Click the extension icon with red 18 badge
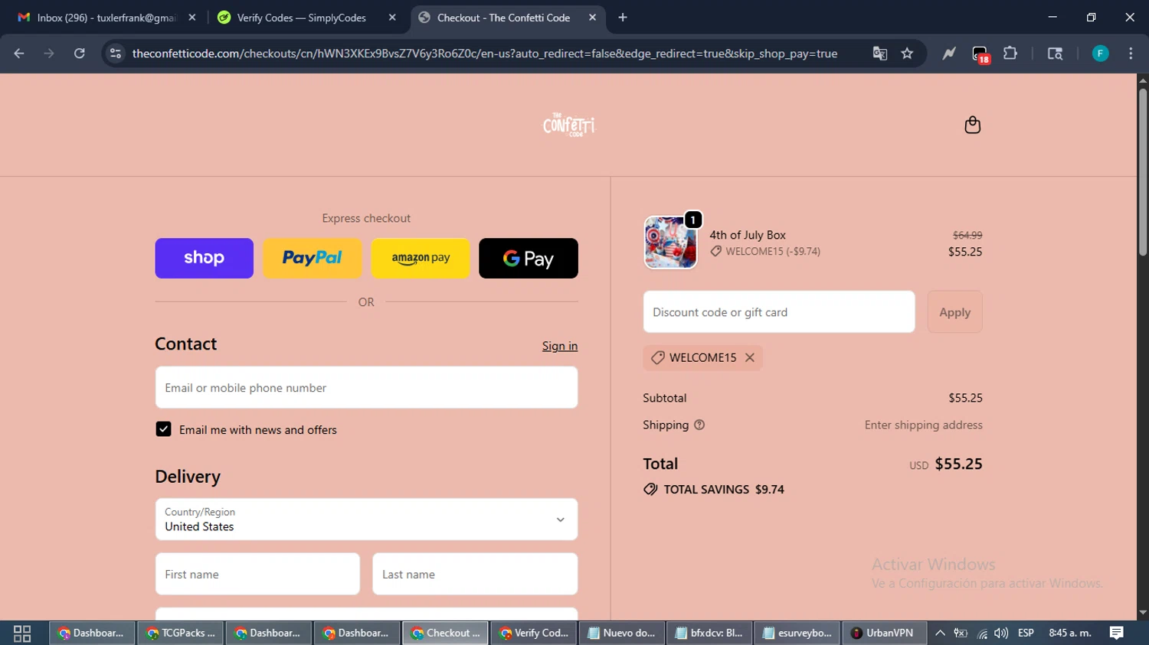Image resolution: width=1149 pixels, height=645 pixels. click(980, 54)
